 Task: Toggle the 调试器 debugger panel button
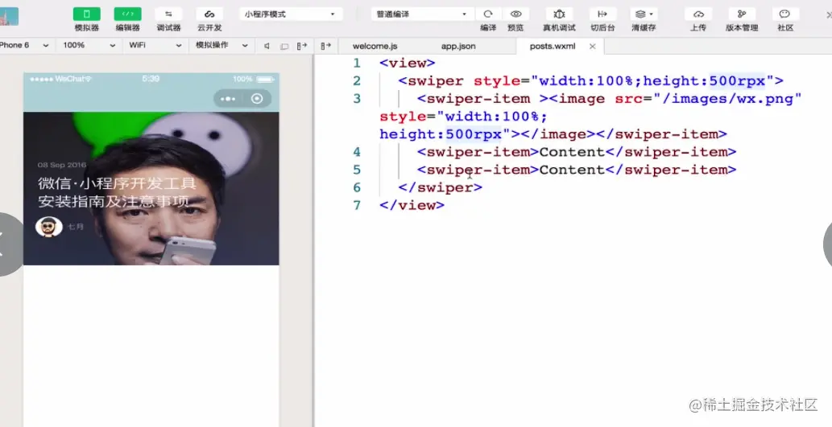coord(168,14)
